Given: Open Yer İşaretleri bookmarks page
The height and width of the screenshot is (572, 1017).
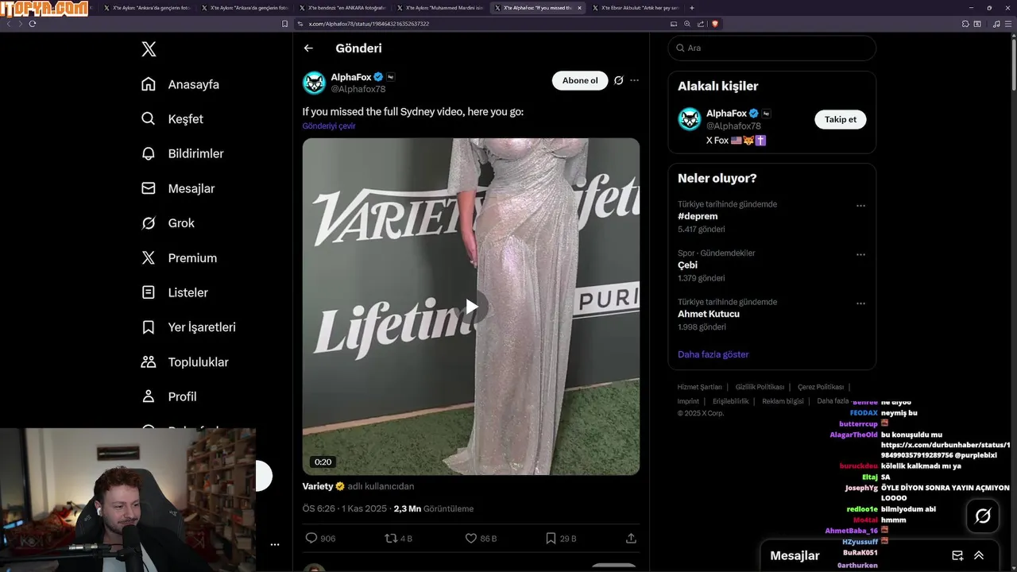Looking at the screenshot, I should tap(188, 327).
